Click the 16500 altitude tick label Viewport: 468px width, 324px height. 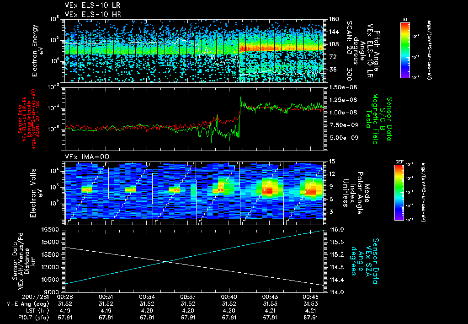click(50, 230)
